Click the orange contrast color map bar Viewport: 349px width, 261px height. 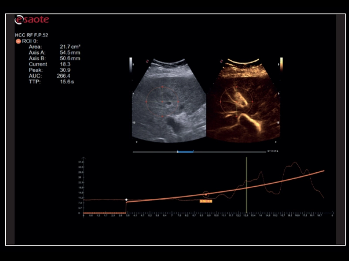(x=281, y=64)
